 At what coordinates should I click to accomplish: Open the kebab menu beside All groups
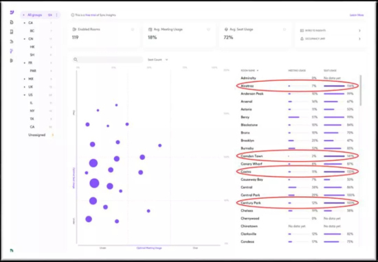pos(56,15)
